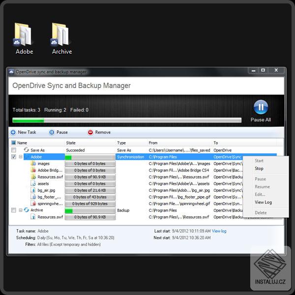Image resolution: width=295 pixels, height=295 pixels.
Task: Check the Archive task checkbox
Action: (x=14, y=210)
